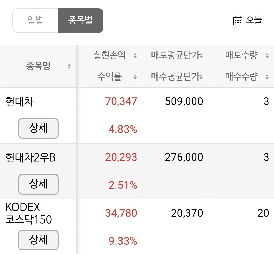Click the 509,000 average sell price

point(184,101)
